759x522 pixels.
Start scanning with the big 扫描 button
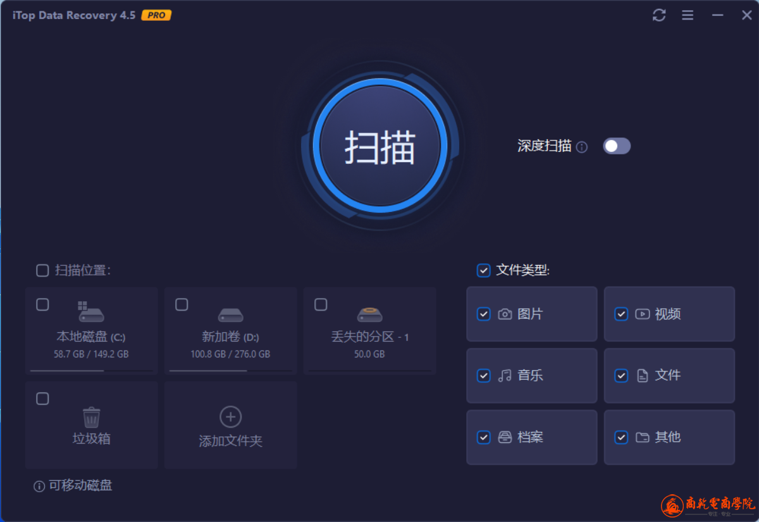(x=380, y=146)
